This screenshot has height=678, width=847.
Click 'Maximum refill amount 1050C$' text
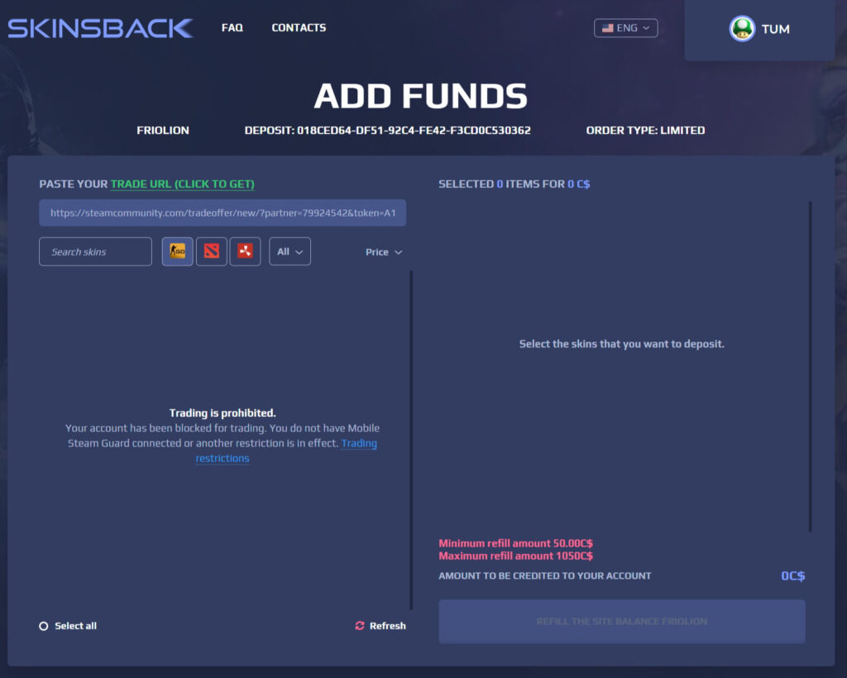click(515, 556)
